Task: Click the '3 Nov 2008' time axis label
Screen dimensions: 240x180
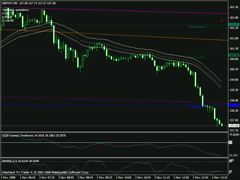Action: [x=8, y=178]
